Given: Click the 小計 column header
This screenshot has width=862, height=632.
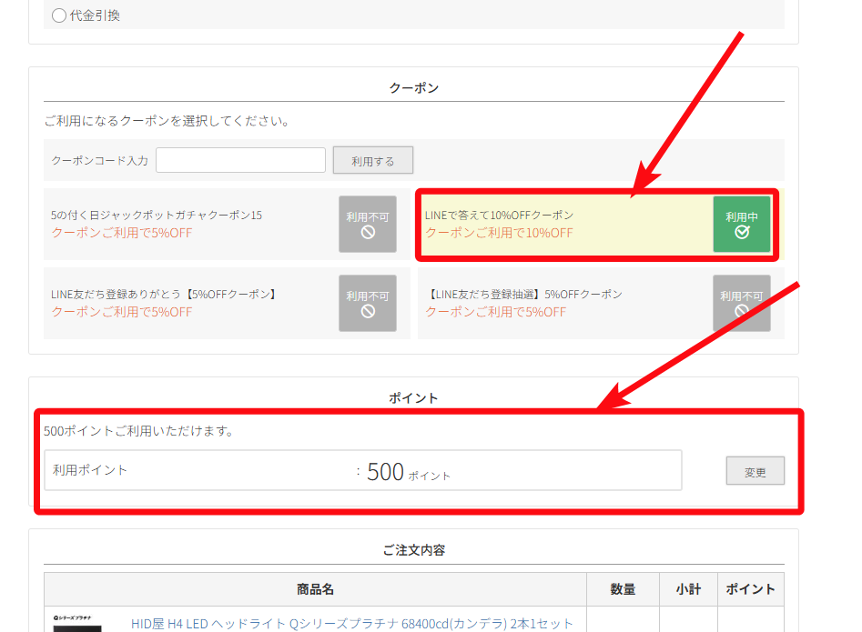Looking at the screenshot, I should point(688,589).
